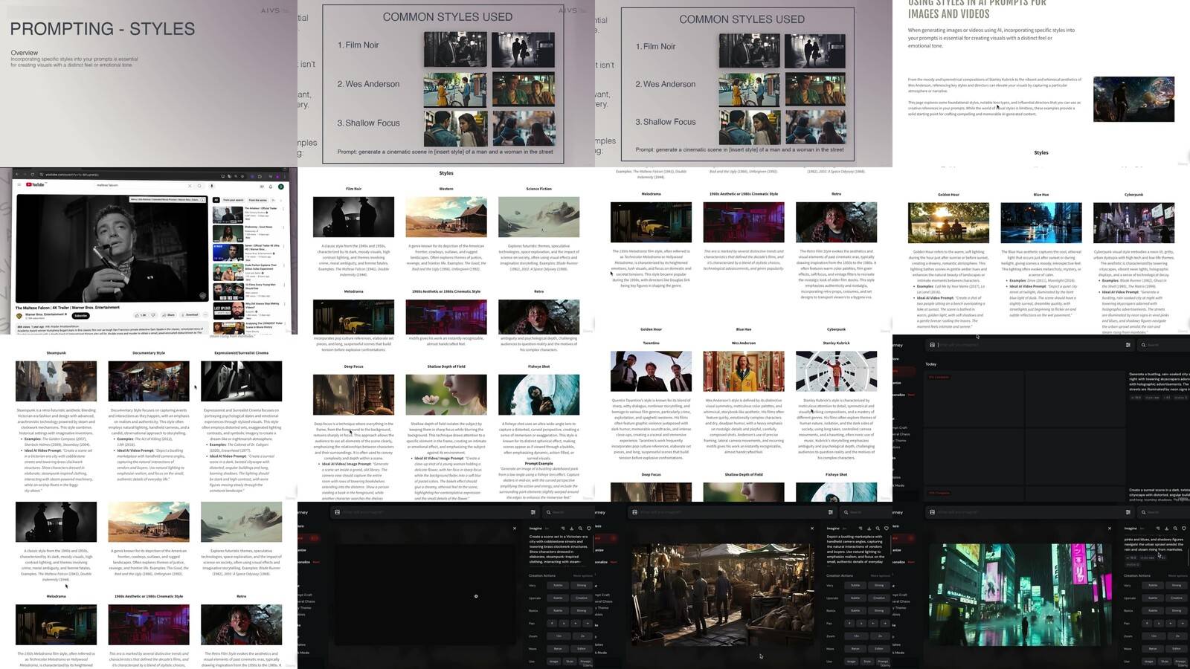Click Upscale Creative for the cyberpunk image
This screenshot has width=1190, height=669.
1177,598
